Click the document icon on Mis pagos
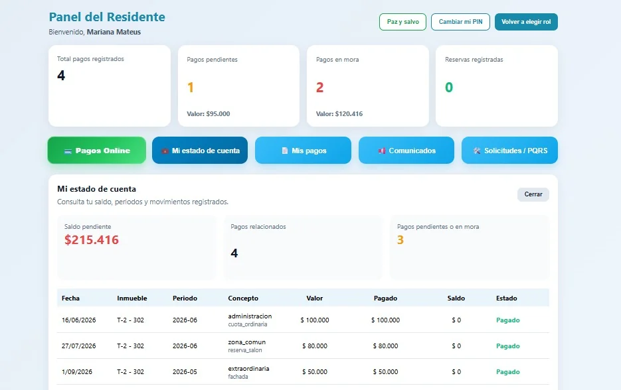The height and width of the screenshot is (390, 621). (285, 151)
